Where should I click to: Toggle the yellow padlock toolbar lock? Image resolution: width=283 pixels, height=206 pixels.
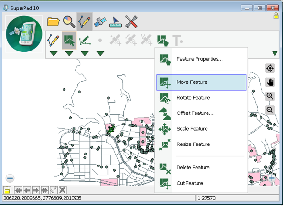click(276, 16)
